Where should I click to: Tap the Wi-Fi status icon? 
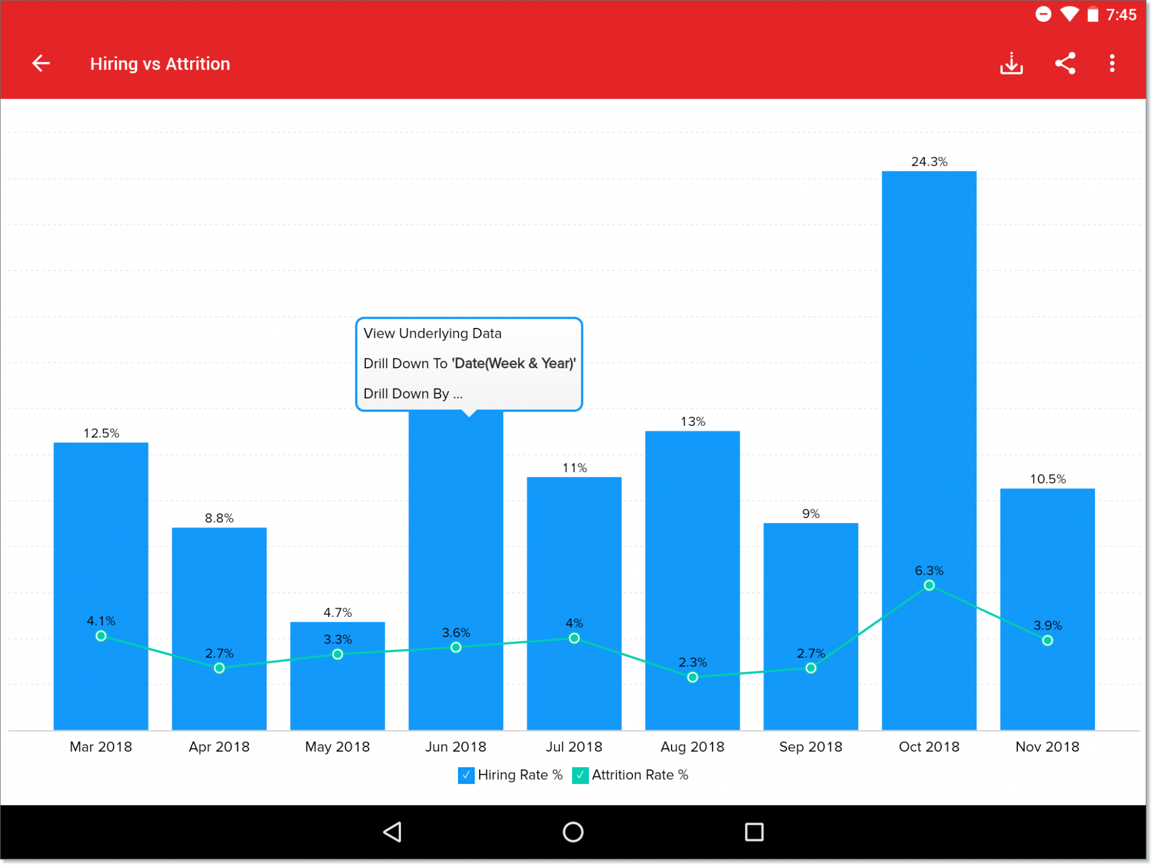1069,14
